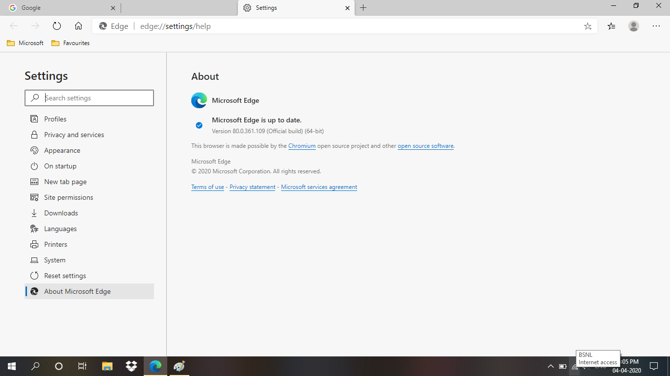This screenshot has width=670, height=376.
Task: Click the power icon beside On startup
Action: click(34, 166)
